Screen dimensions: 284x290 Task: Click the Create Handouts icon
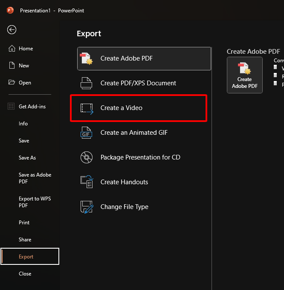(87, 182)
